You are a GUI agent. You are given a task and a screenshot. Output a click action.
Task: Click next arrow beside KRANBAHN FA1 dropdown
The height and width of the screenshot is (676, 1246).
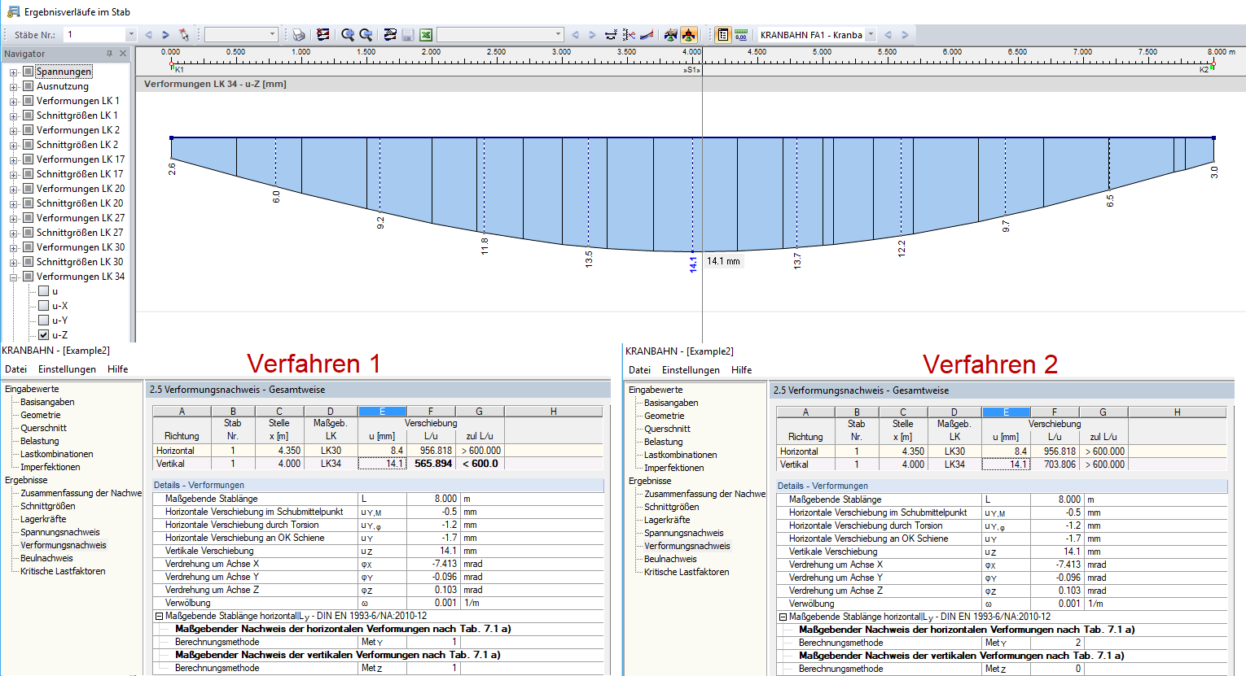point(905,35)
